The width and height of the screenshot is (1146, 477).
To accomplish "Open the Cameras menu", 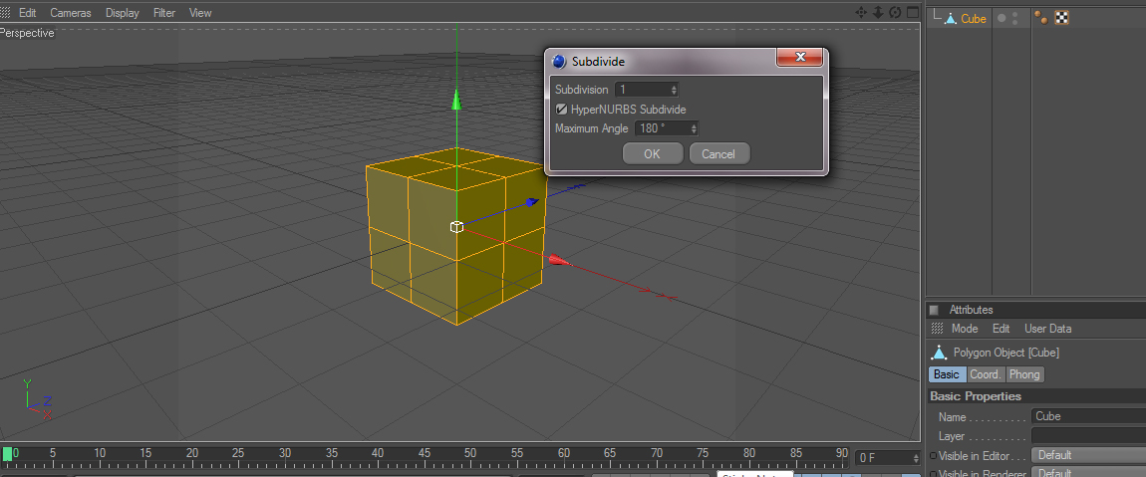I will (x=71, y=12).
